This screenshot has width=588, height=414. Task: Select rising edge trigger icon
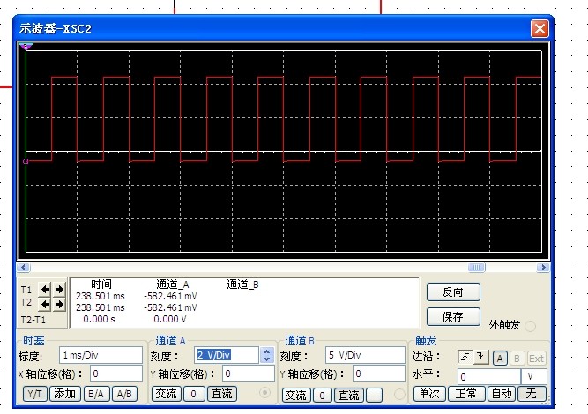[x=465, y=357]
